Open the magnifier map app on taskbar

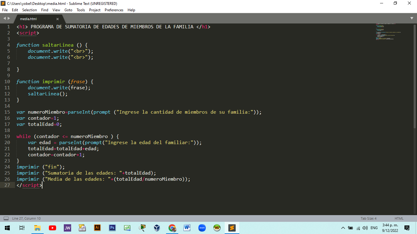pos(142,228)
